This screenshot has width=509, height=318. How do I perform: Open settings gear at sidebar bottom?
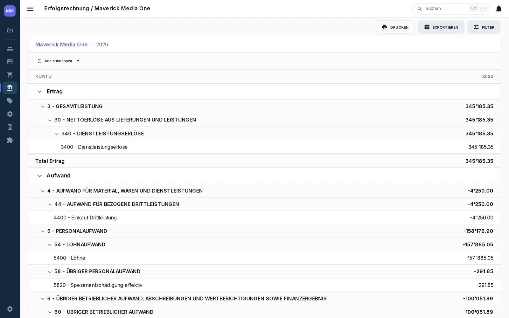[10, 309]
